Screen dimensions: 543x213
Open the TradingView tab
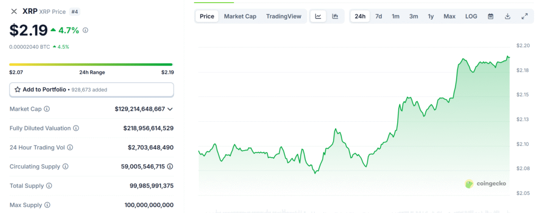(283, 16)
